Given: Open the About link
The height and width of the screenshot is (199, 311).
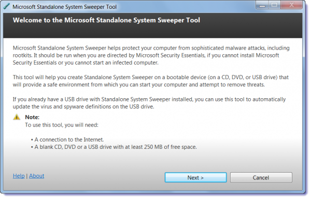Looking at the screenshot, I should pyautogui.click(x=37, y=176).
